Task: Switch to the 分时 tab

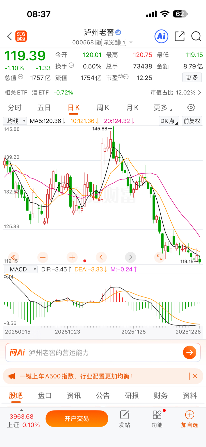Action: 15,108
